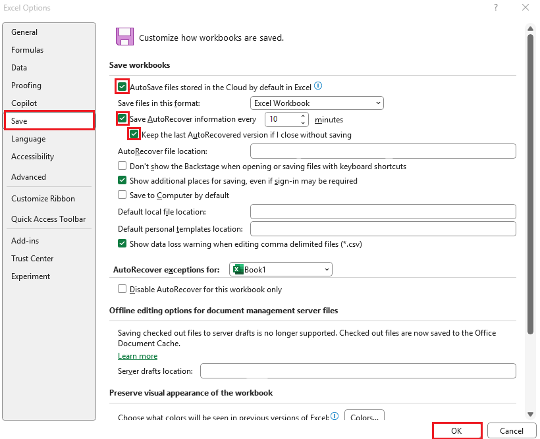Open the Save files in this format dropdown

(x=317, y=103)
